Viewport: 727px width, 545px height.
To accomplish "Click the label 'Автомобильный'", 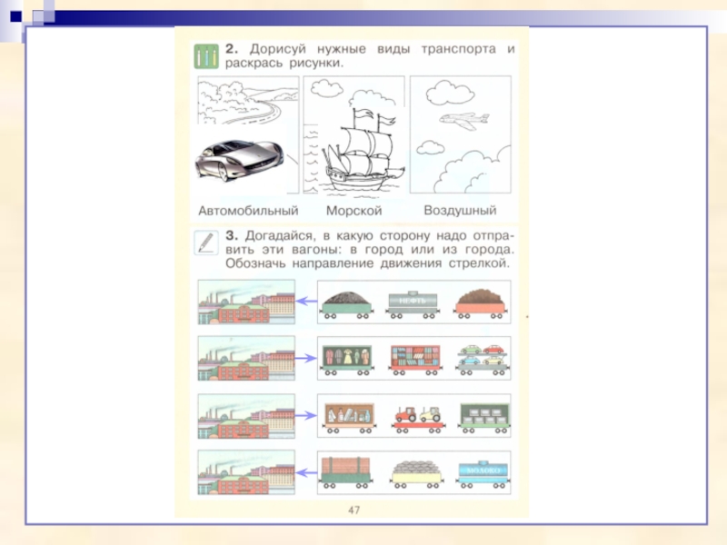I will (x=248, y=211).
